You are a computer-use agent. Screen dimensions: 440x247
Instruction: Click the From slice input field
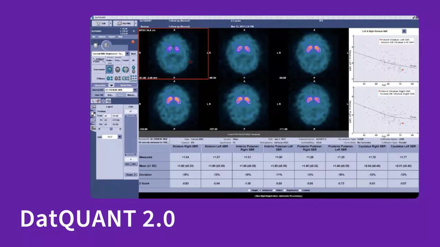107,116
